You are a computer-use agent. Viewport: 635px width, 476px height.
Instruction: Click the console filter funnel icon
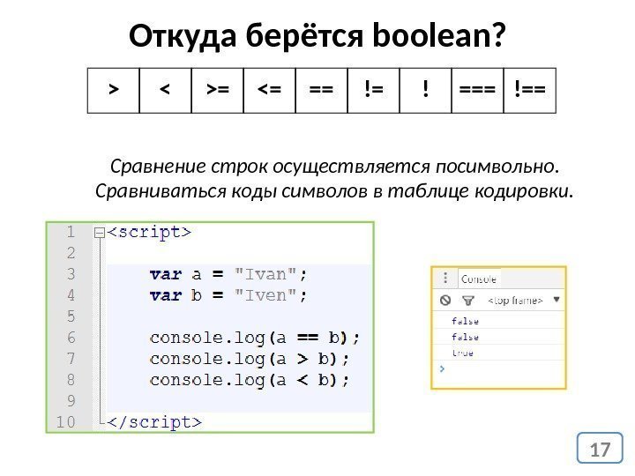tap(467, 301)
